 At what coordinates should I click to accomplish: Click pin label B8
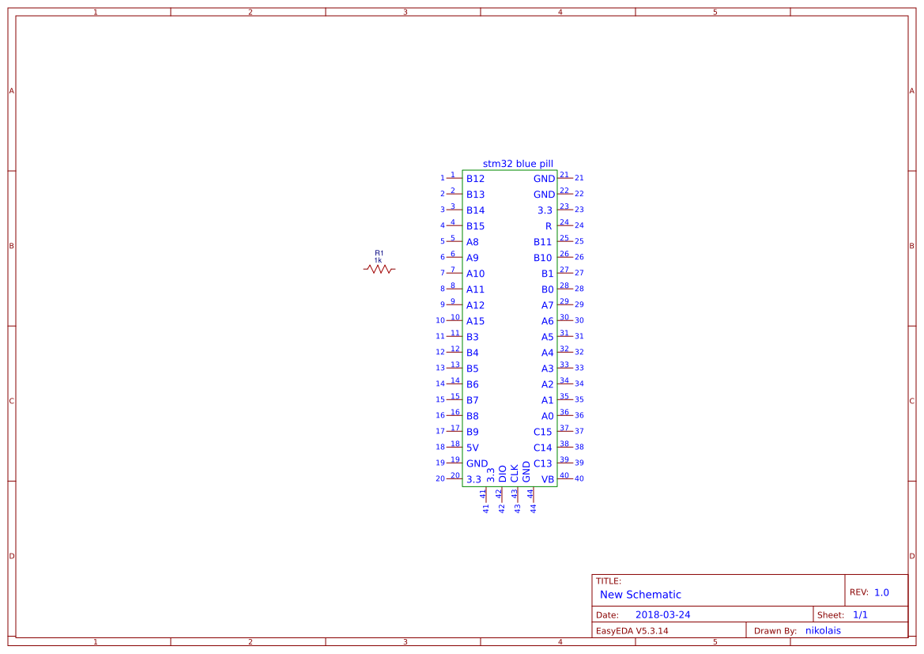pos(472,416)
